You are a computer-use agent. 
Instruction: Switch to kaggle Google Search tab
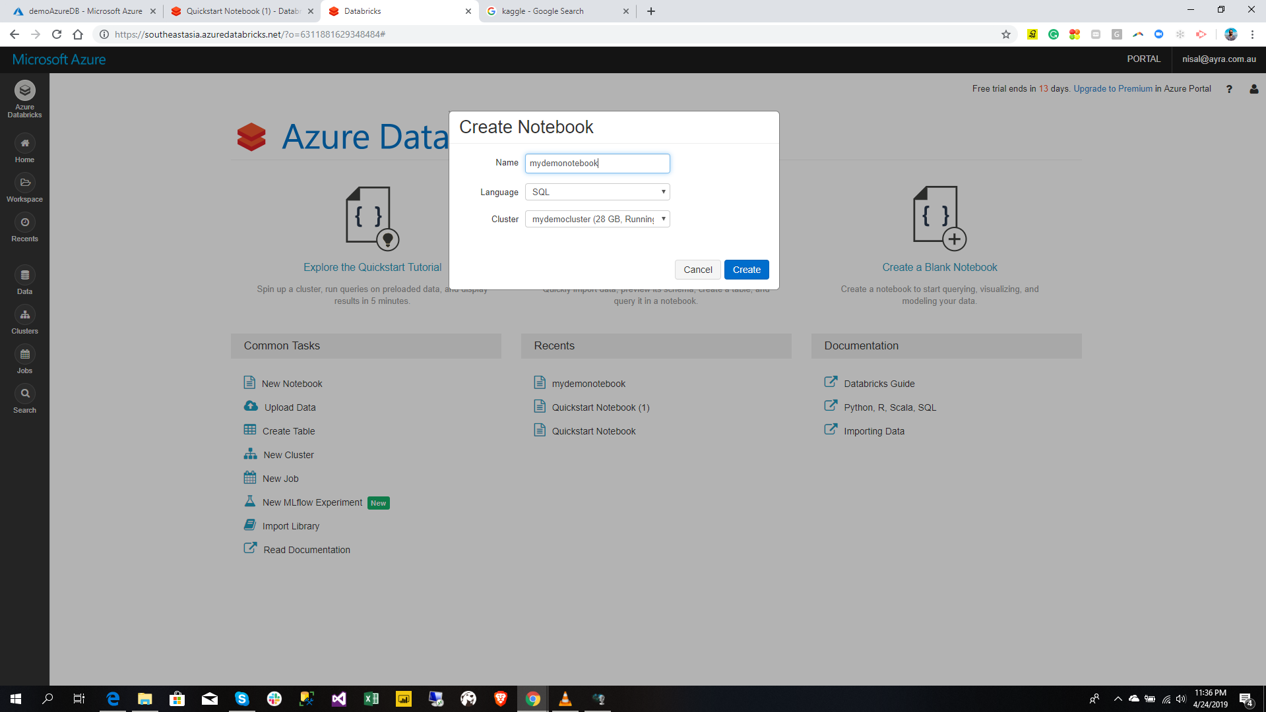click(x=557, y=11)
